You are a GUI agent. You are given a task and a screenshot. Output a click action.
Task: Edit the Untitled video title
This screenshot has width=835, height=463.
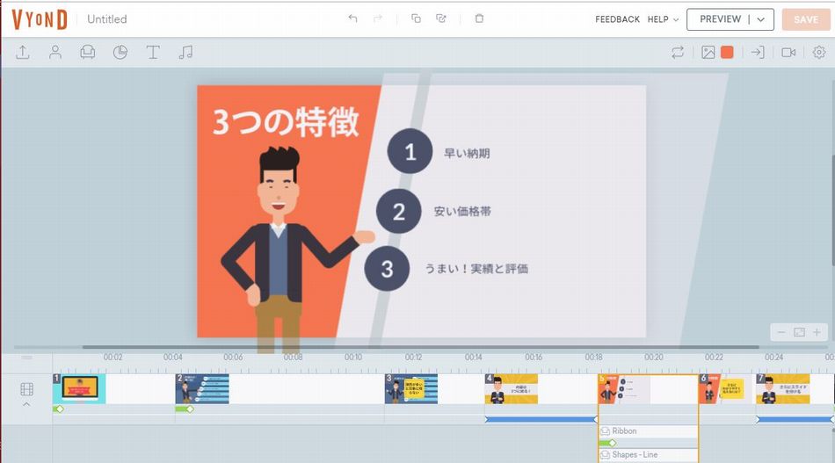click(x=107, y=19)
